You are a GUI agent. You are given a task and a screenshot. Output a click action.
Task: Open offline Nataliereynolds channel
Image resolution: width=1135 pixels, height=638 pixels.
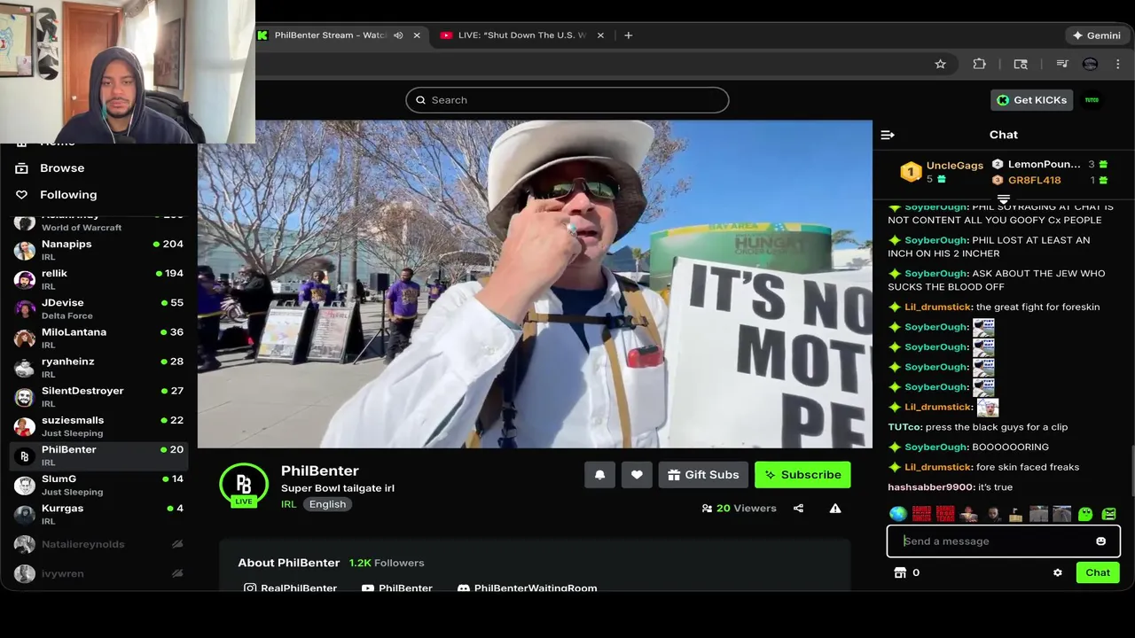point(99,544)
